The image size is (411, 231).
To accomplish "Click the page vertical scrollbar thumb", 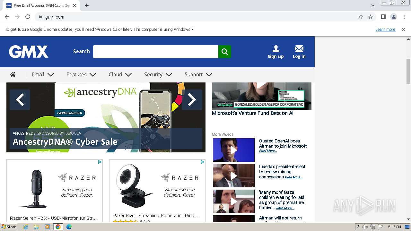I will [x=408, y=71].
